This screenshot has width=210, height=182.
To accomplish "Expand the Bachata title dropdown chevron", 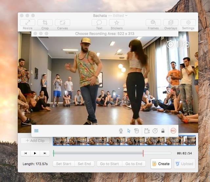I will [x=126, y=15].
